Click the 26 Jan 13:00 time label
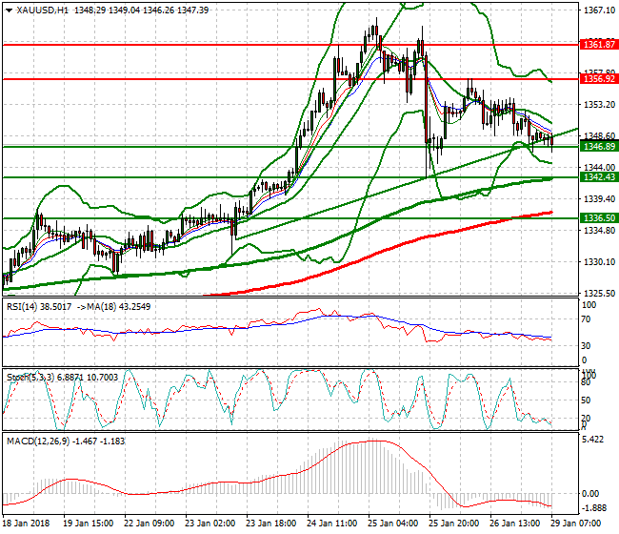 click(515, 524)
